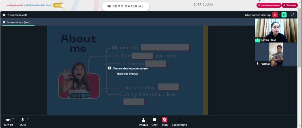Click the screen-sharing monitor icon in the overlay
Screen dimensions: 302x128
tap(109, 68)
